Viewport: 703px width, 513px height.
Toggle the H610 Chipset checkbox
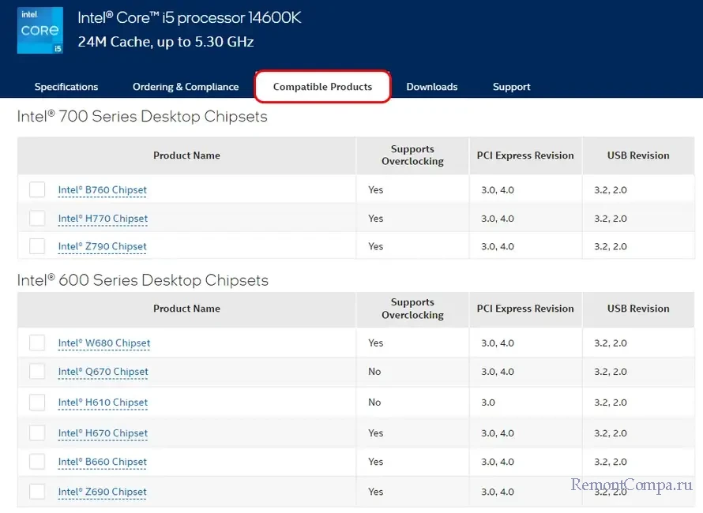coord(37,403)
